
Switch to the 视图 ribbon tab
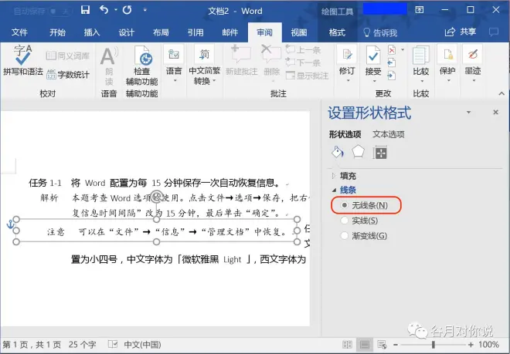pos(299,32)
